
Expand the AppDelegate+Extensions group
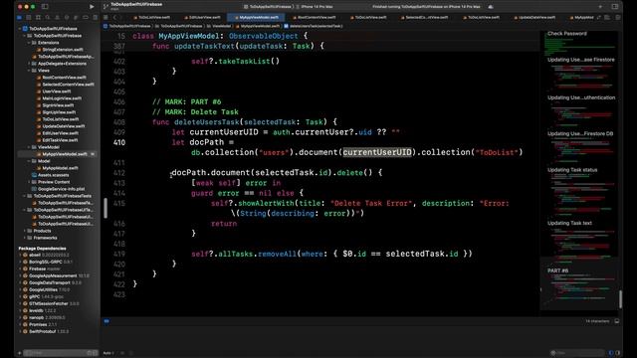pos(29,64)
